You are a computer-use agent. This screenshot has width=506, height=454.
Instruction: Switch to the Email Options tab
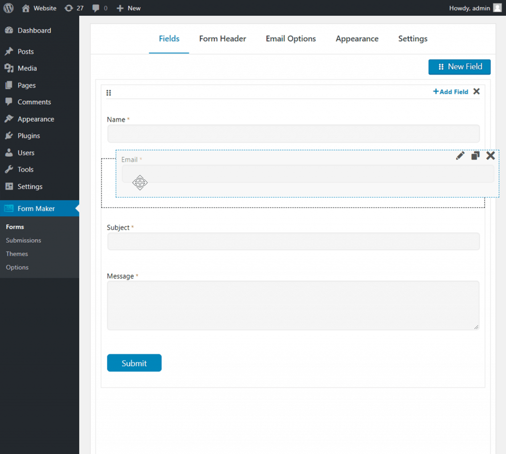coord(291,39)
